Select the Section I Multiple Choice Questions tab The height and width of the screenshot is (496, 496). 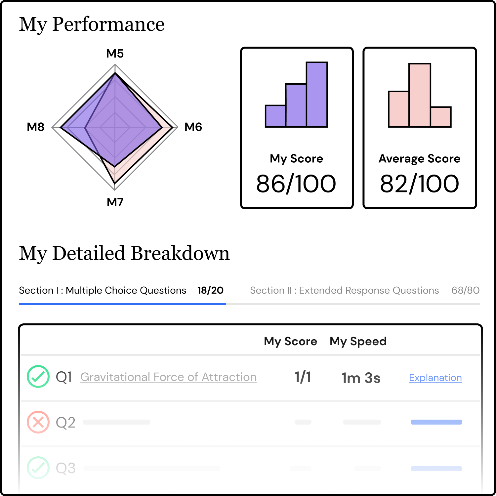[103, 290]
